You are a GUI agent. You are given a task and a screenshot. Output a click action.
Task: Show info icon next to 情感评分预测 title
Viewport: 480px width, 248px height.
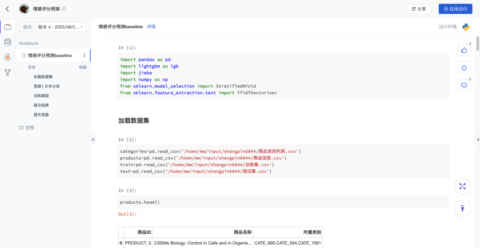pyautogui.click(x=64, y=9)
